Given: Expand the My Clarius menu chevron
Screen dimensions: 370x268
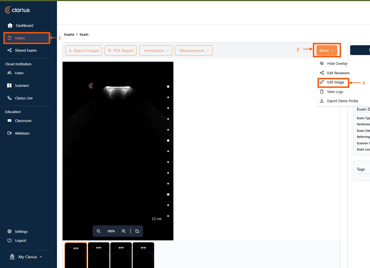Looking at the screenshot, I should [41, 257].
